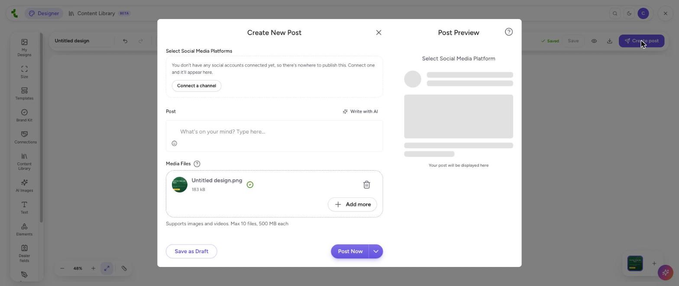Open the Connections panel
The width and height of the screenshot is (679, 286).
(25, 137)
